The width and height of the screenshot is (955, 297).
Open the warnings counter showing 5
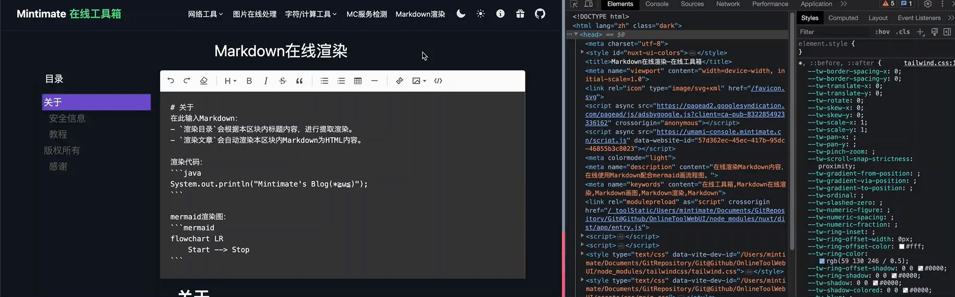pos(888,4)
